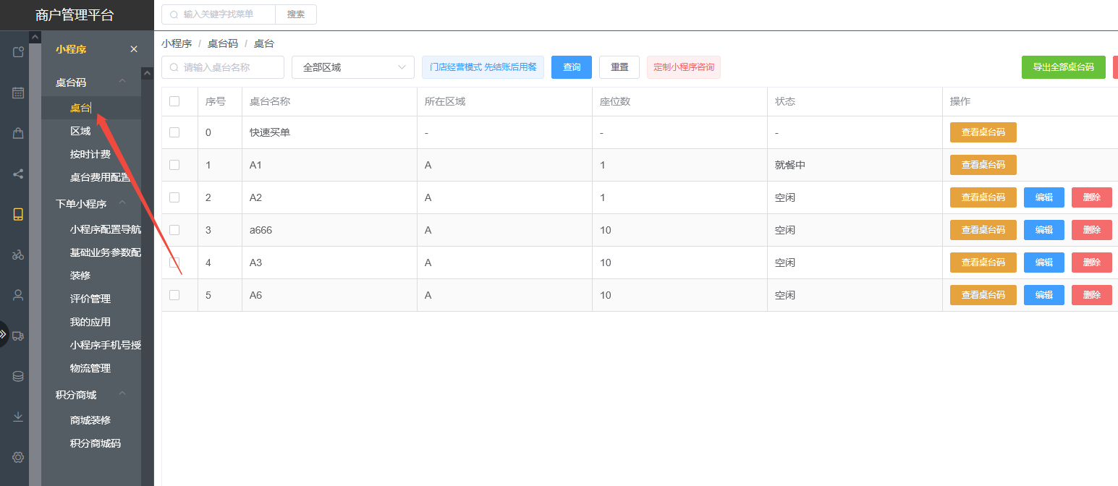Select 评价管理 in the sidebar menu
Image resolution: width=1118 pixels, height=486 pixels.
pyautogui.click(x=90, y=298)
